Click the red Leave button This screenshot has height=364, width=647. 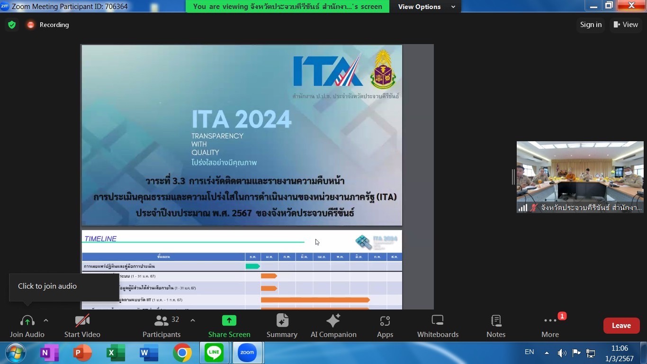pyautogui.click(x=621, y=326)
